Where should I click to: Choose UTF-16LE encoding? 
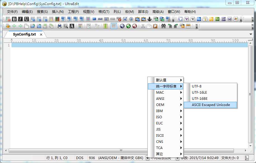[210, 92]
